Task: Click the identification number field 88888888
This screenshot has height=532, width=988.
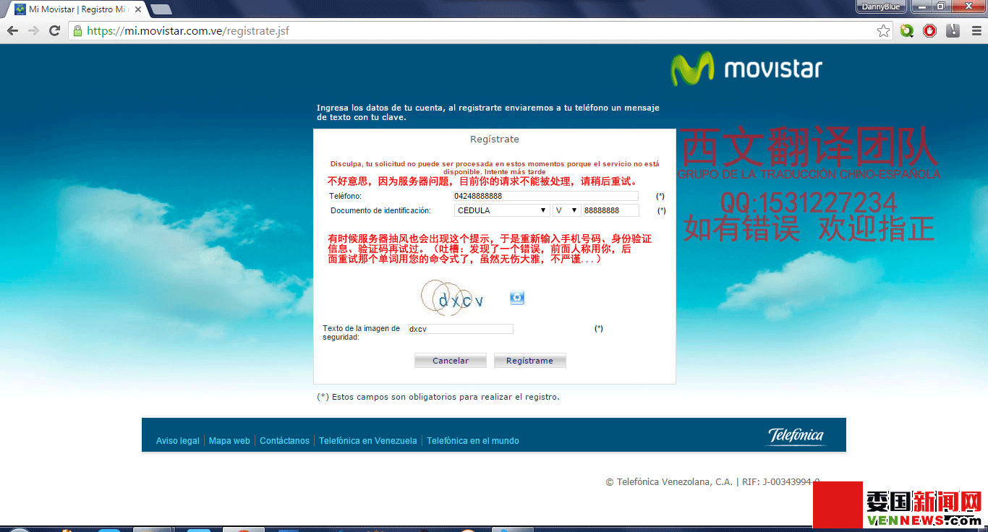Action: [611, 210]
